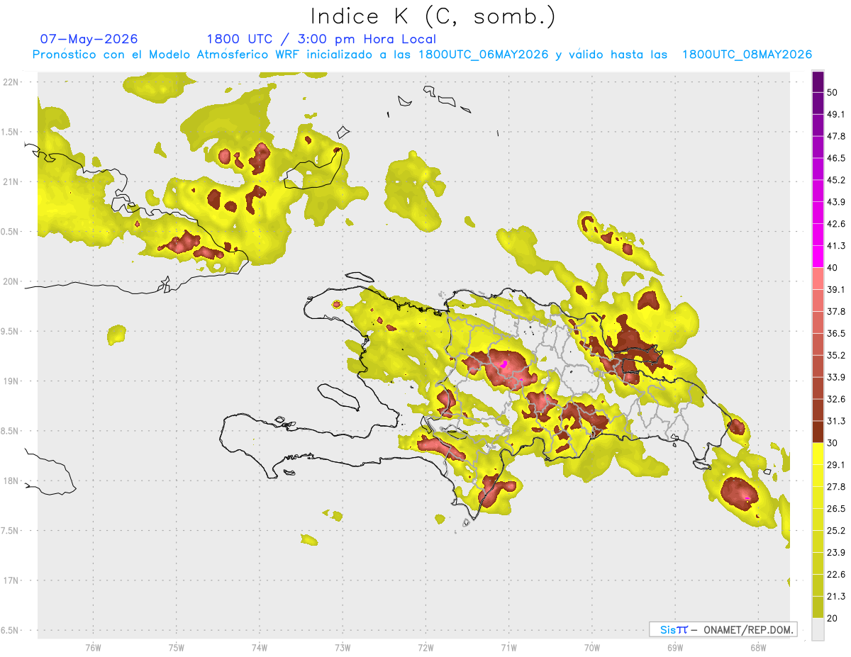Viewport: 851px width, 657px height.
Task: Click the magenta K-index peak in central Hispaniola
Action: (504, 364)
